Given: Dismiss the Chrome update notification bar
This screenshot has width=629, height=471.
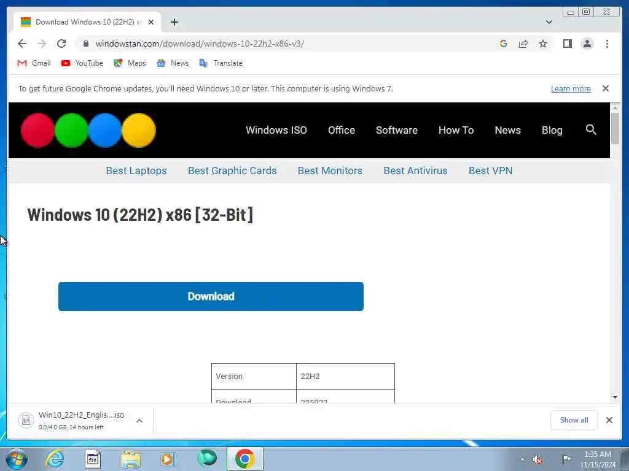Looking at the screenshot, I should click(605, 88).
